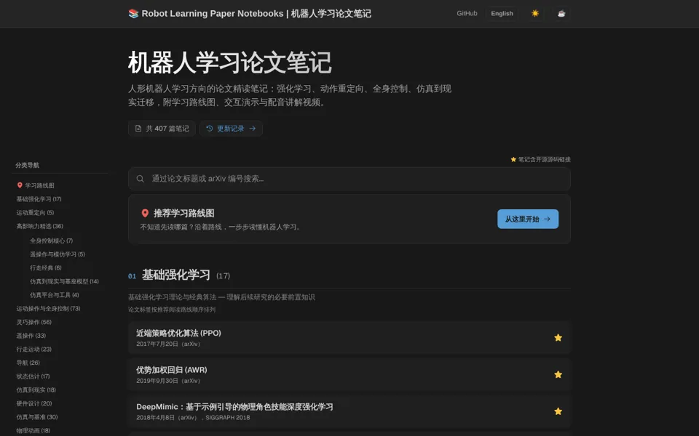Select 高影响力精选 (36) in sidebar
Screen dimensions: 699x436
tap(39, 226)
